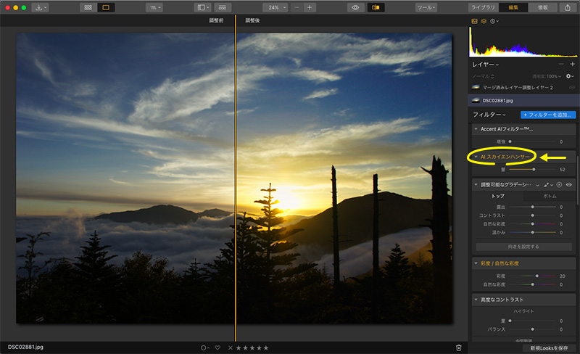
Task: Add a new layer with plus button
Action: pyautogui.click(x=572, y=64)
